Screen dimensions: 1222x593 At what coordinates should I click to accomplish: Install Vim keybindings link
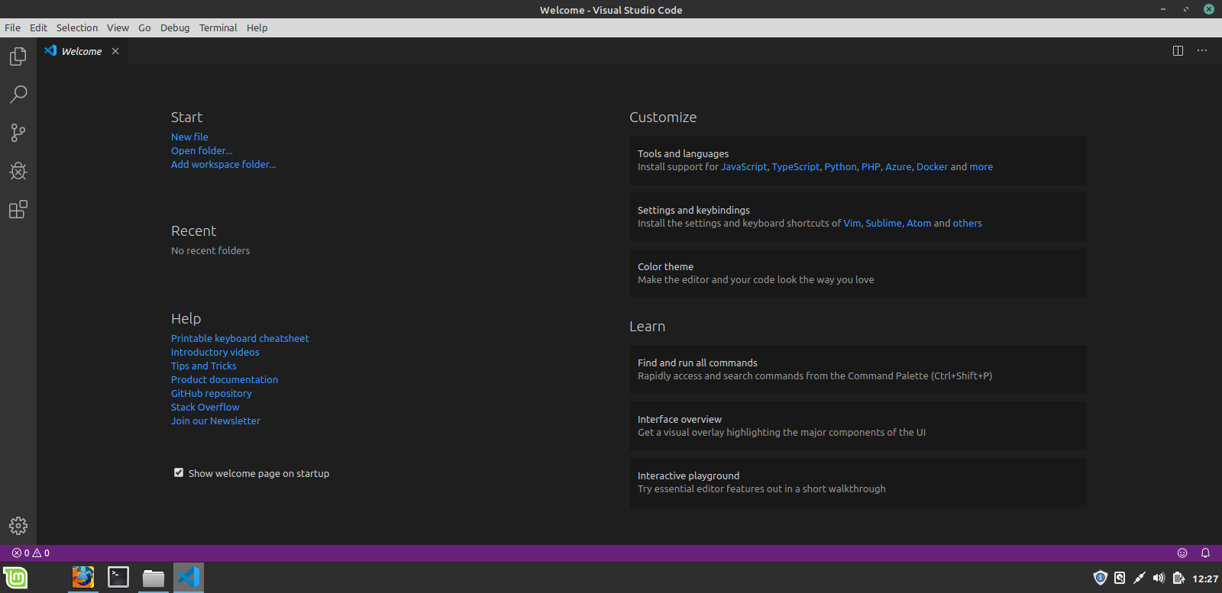[852, 224]
